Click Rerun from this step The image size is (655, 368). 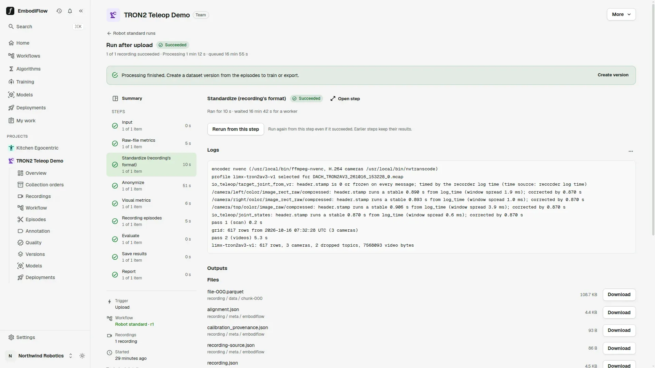[235, 129]
